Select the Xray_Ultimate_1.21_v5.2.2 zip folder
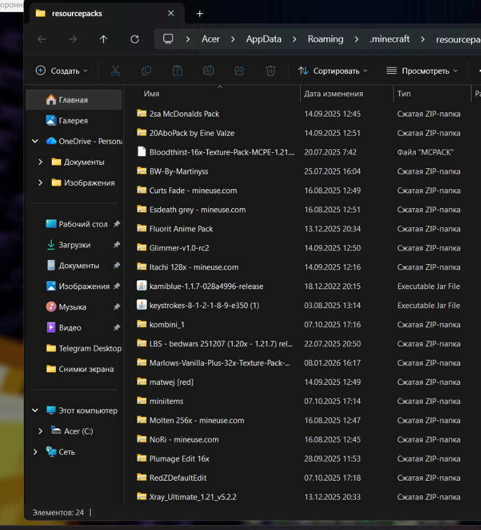This screenshot has width=481, height=530. point(193,497)
